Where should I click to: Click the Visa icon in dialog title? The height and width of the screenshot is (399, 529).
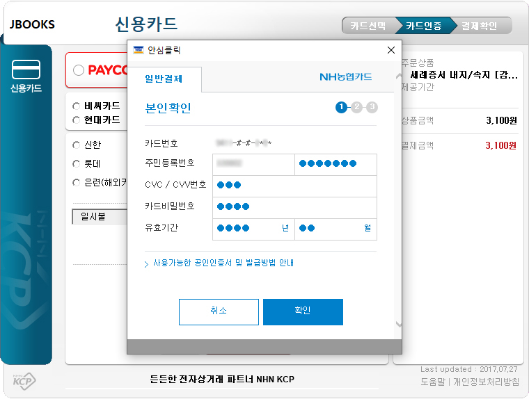139,50
